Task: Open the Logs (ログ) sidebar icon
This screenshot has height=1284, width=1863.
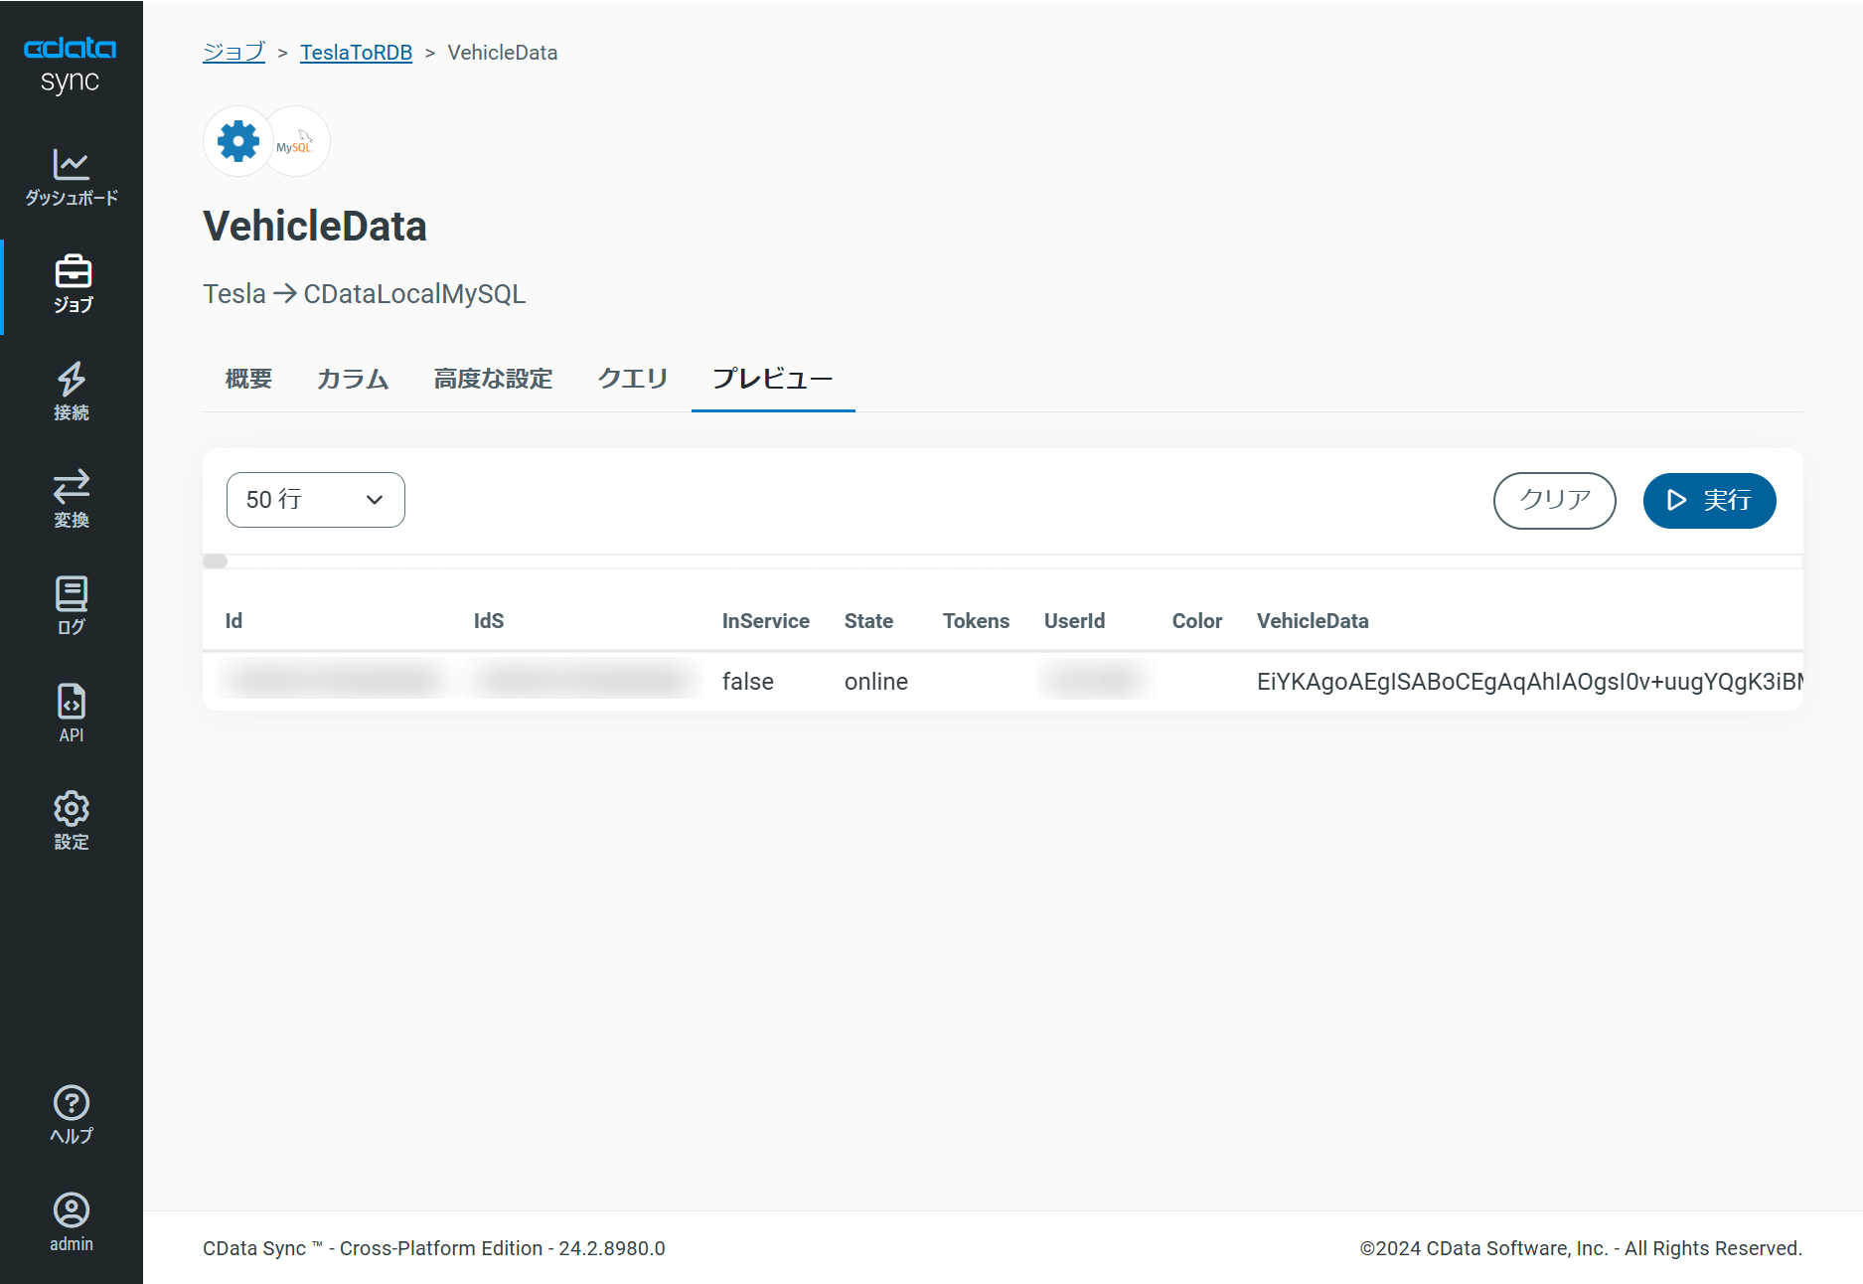Action: click(x=72, y=606)
